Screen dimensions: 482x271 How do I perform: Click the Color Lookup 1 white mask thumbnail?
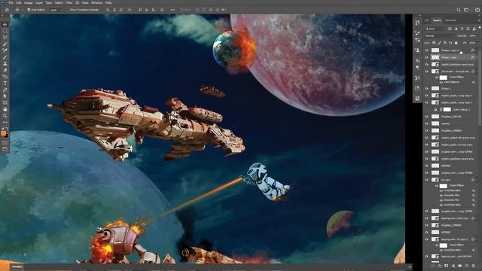click(x=447, y=109)
